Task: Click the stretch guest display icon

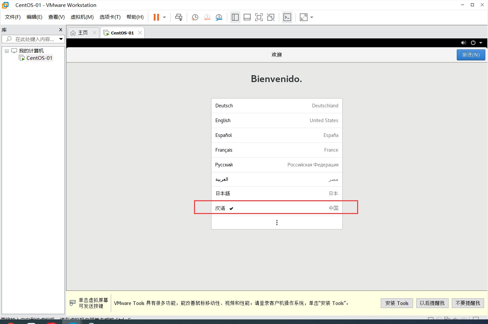Action: [304, 17]
